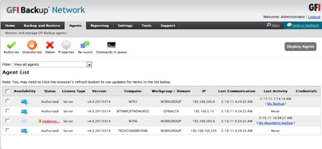Open the Filter dropdown arrow
The width and height of the screenshot is (322, 149).
89,65
